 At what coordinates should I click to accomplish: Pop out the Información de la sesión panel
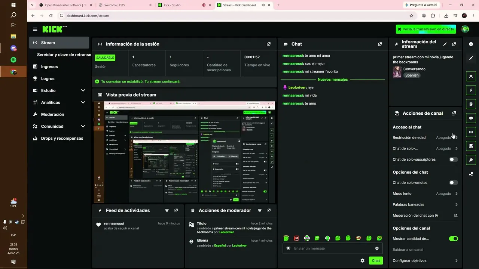tap(268, 44)
